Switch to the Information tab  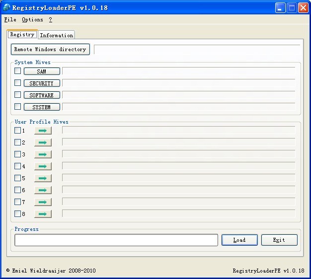(x=56, y=35)
